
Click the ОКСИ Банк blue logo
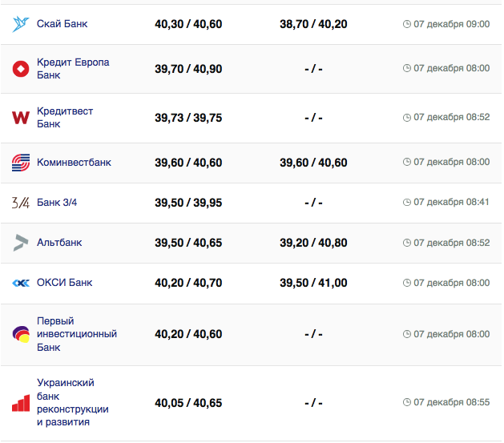click(x=21, y=283)
